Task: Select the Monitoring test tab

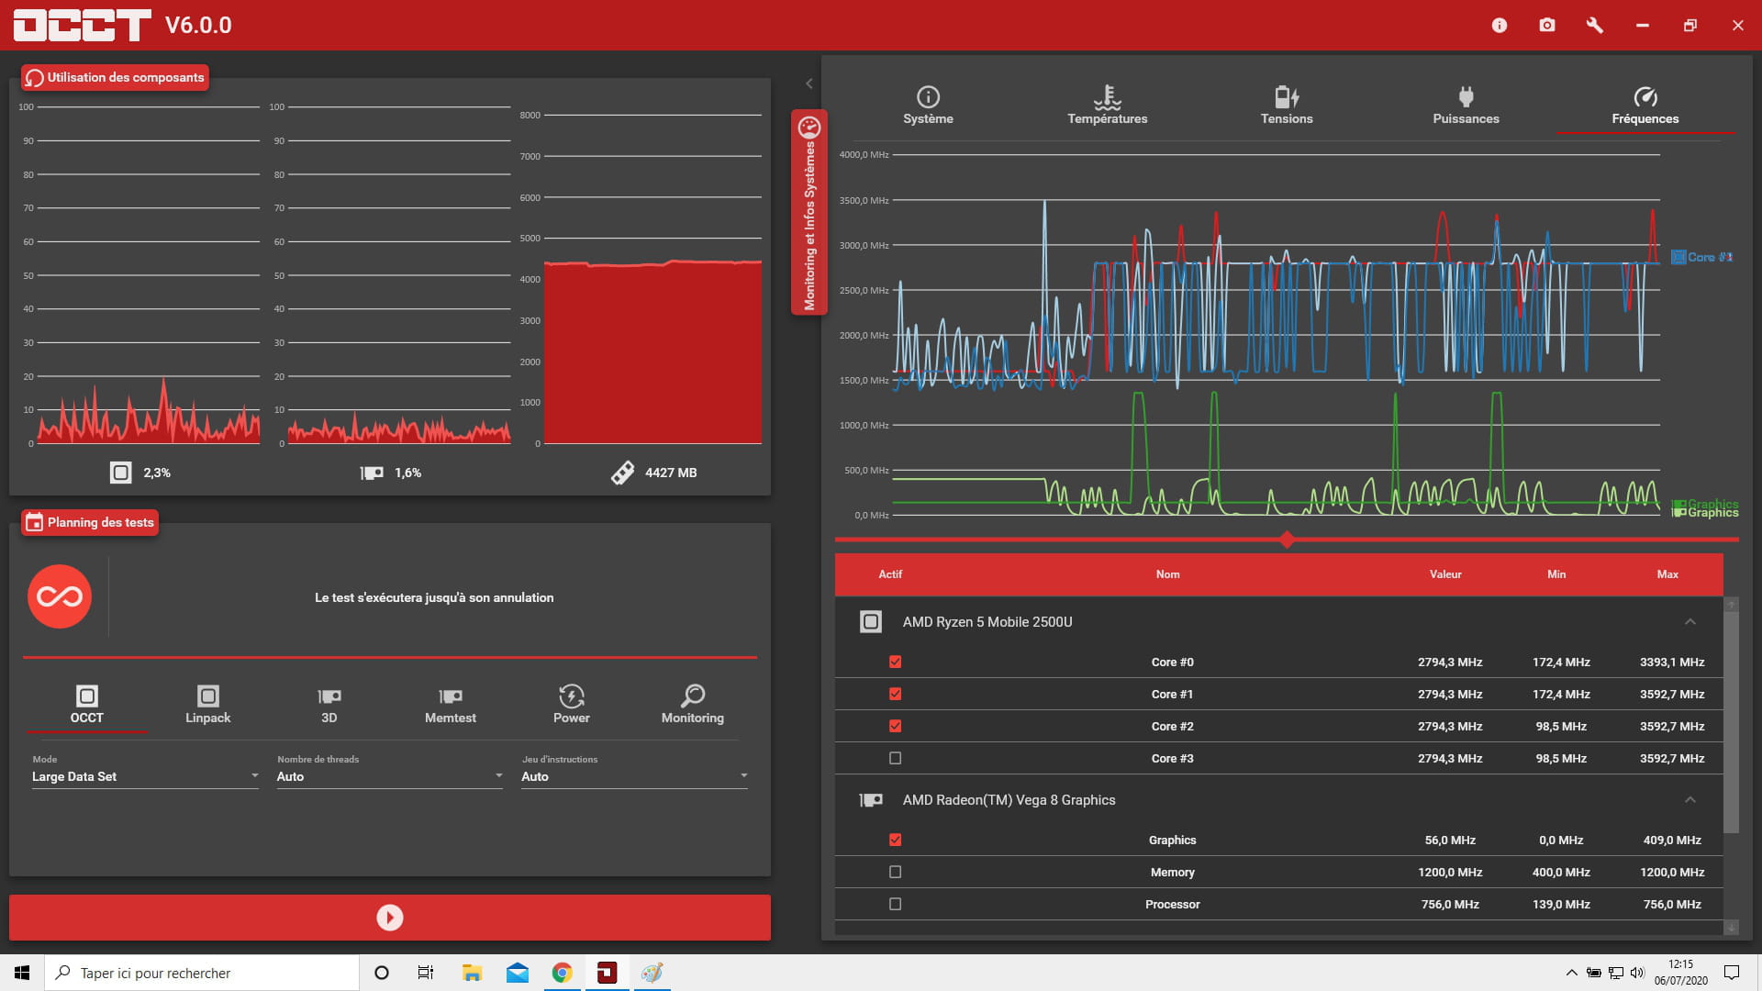Action: (x=693, y=705)
